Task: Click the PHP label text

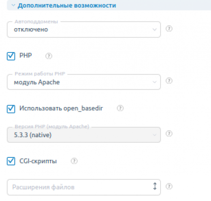Action: [x=26, y=55]
